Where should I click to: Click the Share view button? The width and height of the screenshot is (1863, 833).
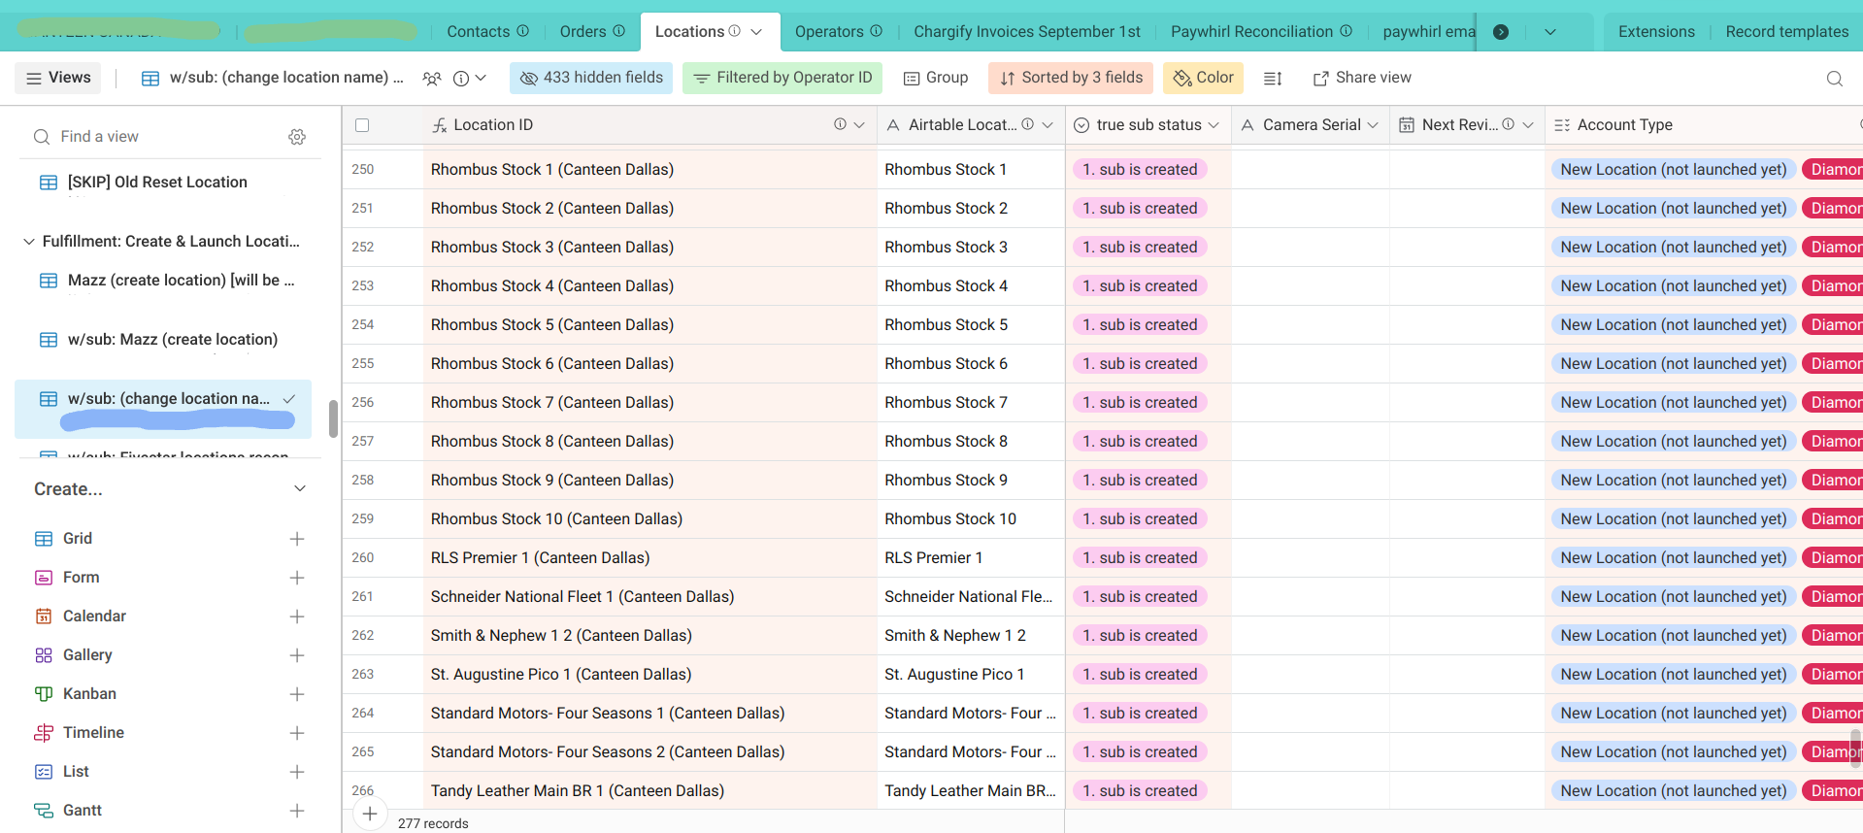(1361, 78)
